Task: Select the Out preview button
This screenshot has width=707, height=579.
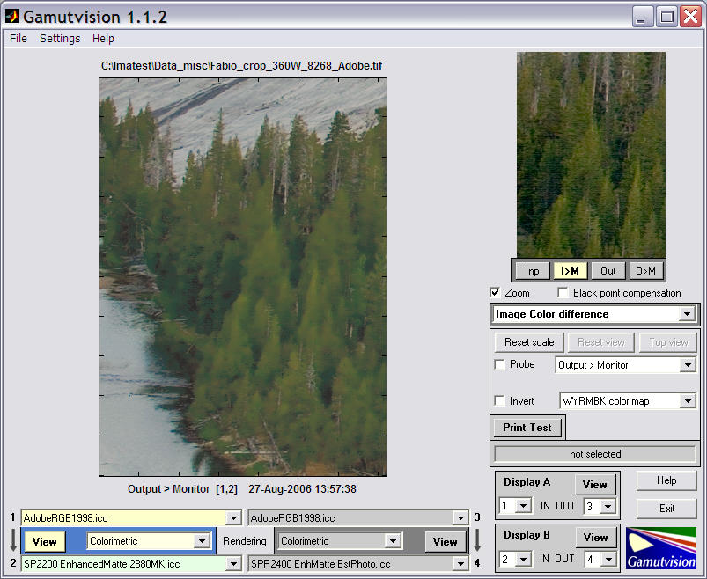Action: [x=608, y=271]
